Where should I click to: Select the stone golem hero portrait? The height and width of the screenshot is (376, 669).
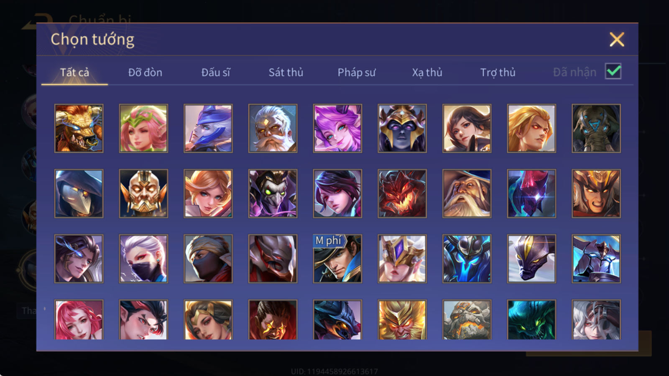click(467, 320)
